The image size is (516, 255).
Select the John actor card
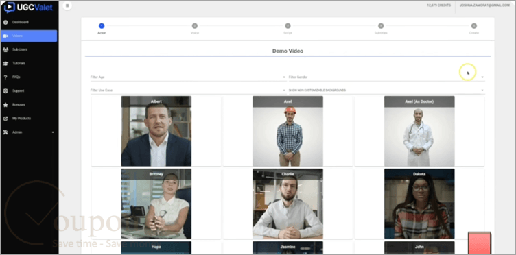(x=419, y=247)
